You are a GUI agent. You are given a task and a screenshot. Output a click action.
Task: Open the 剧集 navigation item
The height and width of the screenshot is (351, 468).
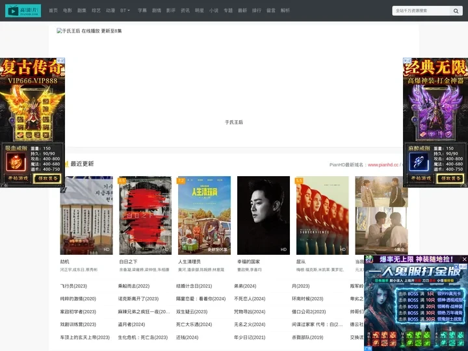82,10
